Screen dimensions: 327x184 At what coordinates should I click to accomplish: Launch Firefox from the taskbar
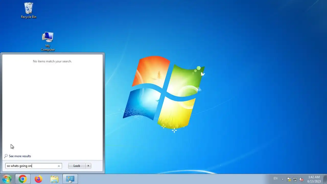(39, 179)
